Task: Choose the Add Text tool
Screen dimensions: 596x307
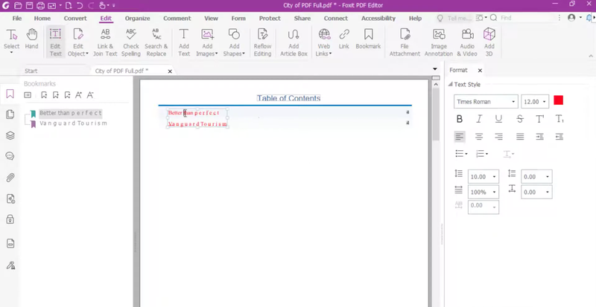Action: coord(184,42)
